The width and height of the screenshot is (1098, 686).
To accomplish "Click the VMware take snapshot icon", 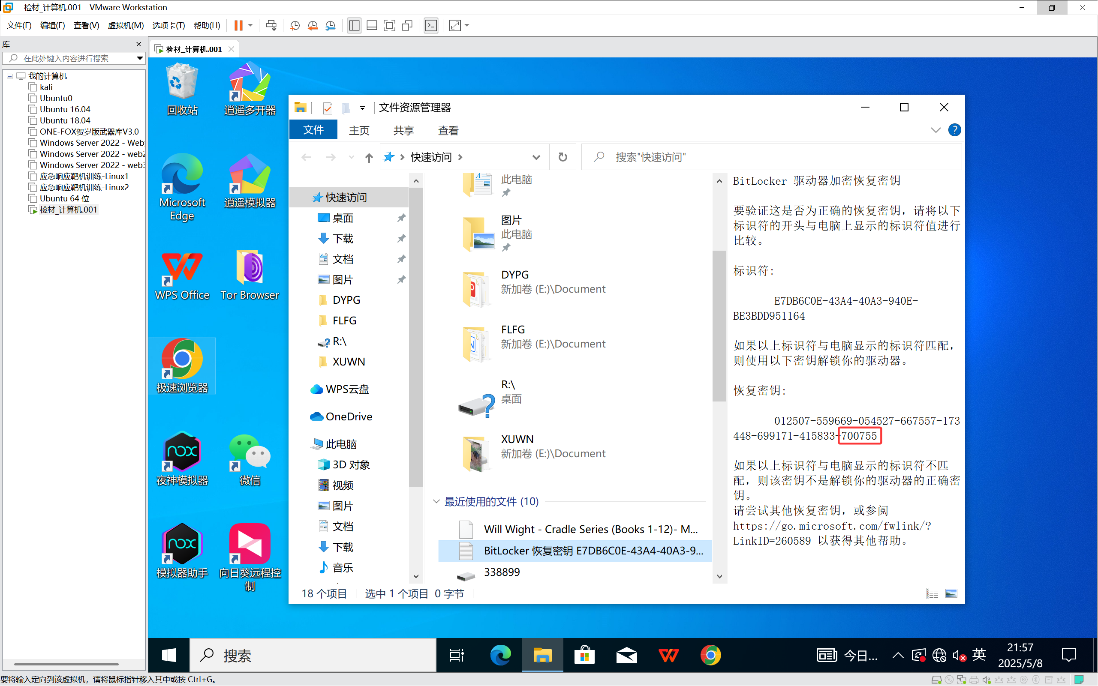I will click(x=295, y=25).
